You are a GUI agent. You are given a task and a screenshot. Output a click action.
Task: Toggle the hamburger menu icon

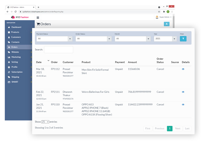click(x=38, y=18)
